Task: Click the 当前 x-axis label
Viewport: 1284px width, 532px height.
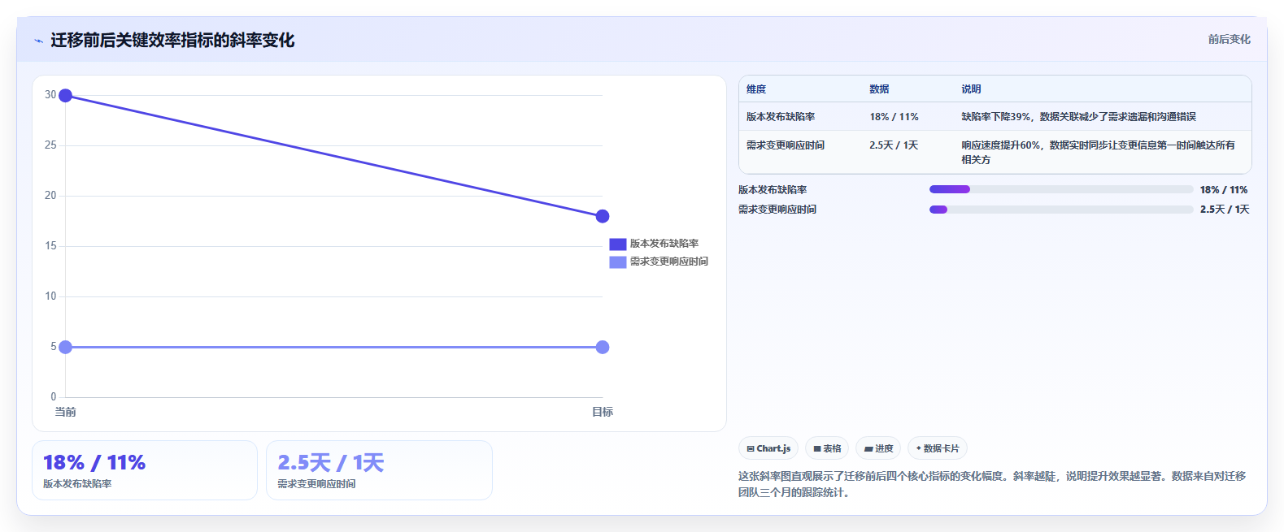Action: [66, 412]
